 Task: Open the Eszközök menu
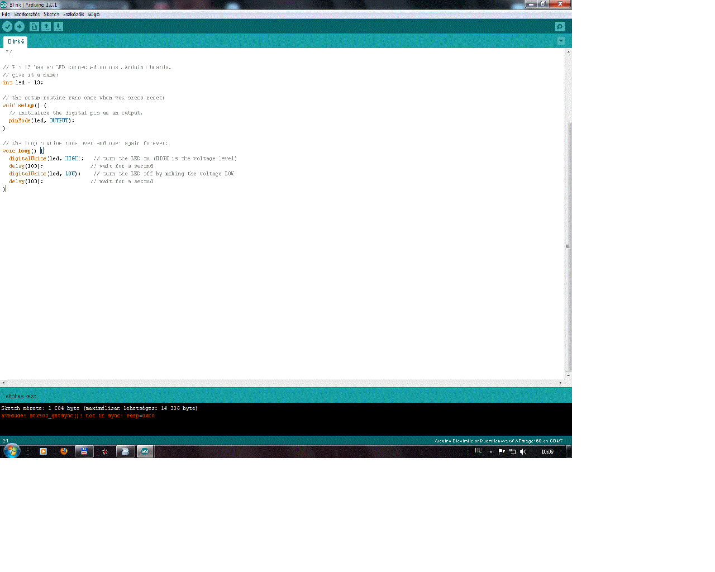tap(73, 15)
